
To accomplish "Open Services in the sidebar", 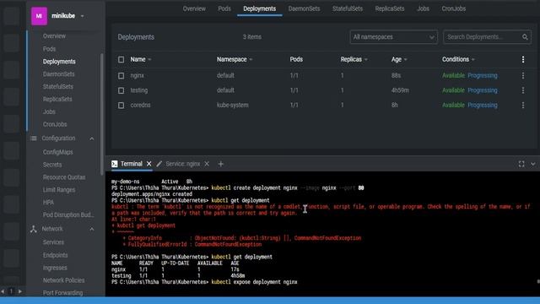I will click(x=53, y=242).
